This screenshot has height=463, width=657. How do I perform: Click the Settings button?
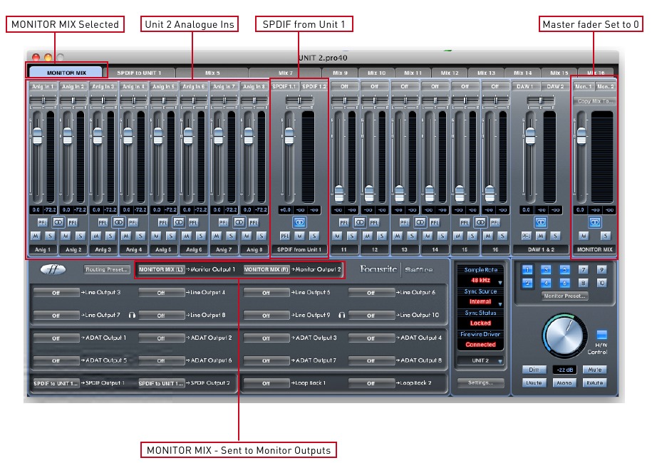pyautogui.click(x=481, y=383)
